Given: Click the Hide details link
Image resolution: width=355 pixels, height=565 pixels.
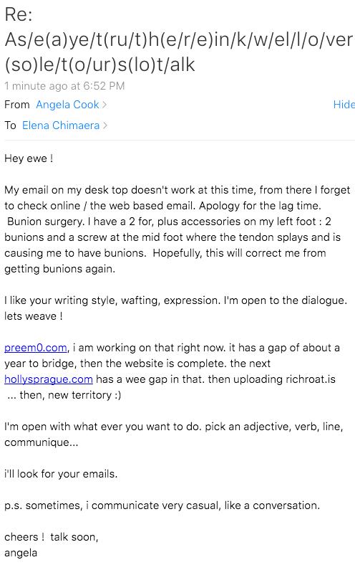Looking at the screenshot, I should (344, 105).
